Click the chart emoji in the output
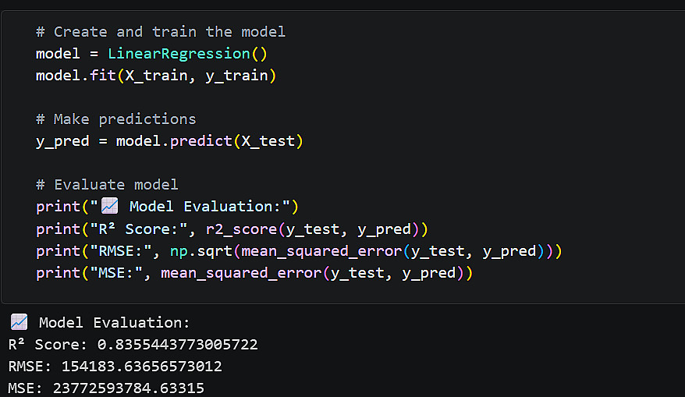 pos(20,322)
